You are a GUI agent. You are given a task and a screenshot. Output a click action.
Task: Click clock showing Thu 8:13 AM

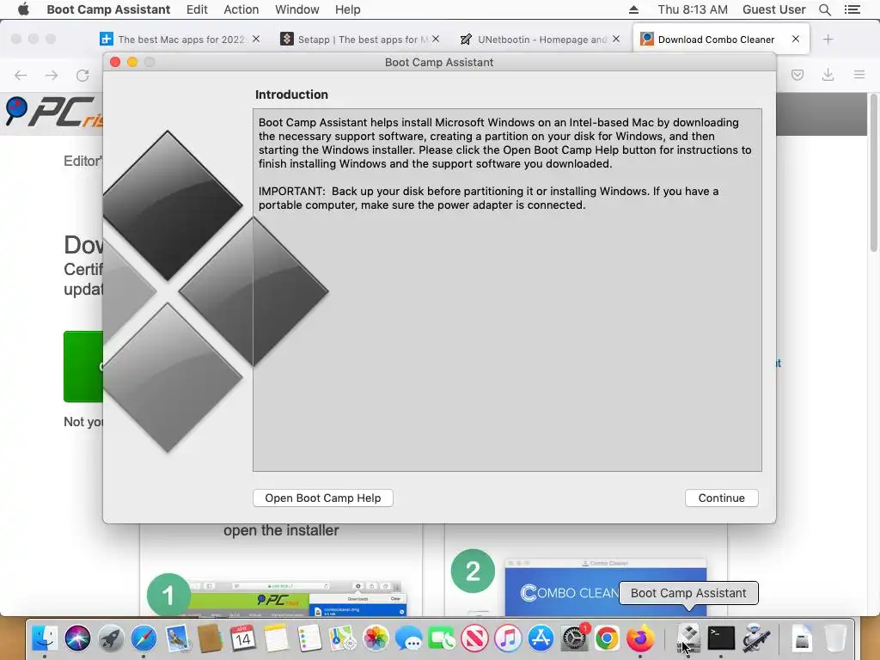point(693,9)
